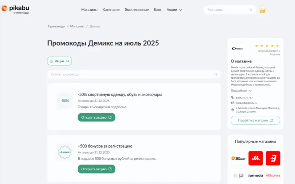The image size is (295, 184).
Task: Focus the Поиск промокода search field
Action: pos(134,74)
